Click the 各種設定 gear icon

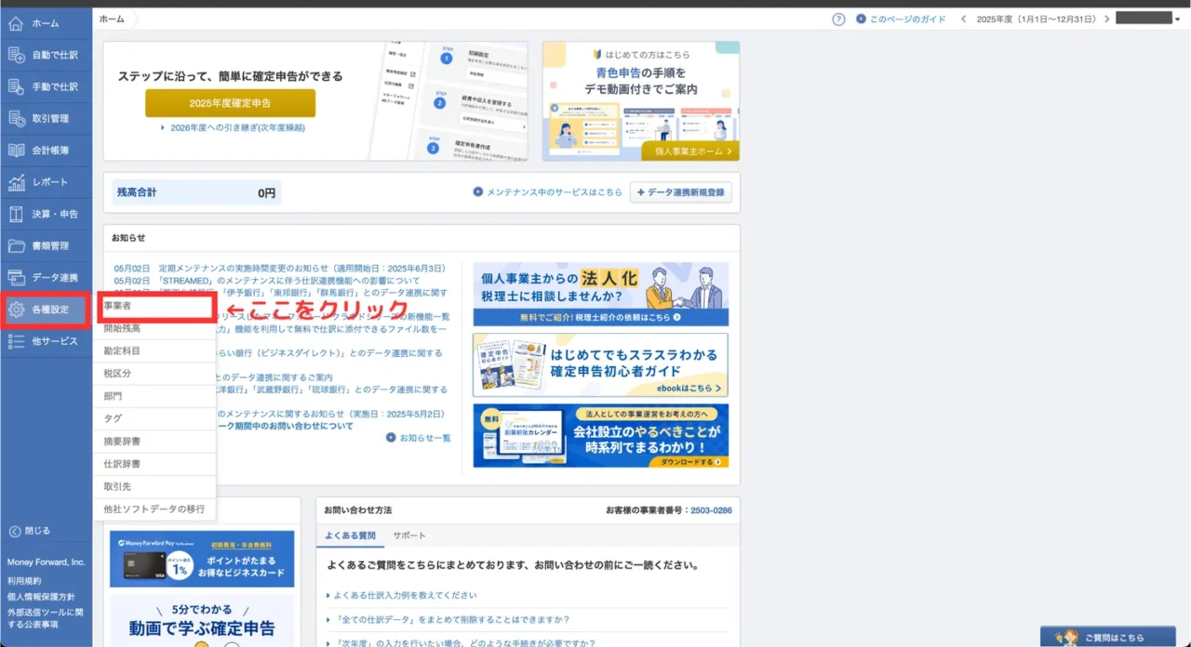[x=16, y=310]
